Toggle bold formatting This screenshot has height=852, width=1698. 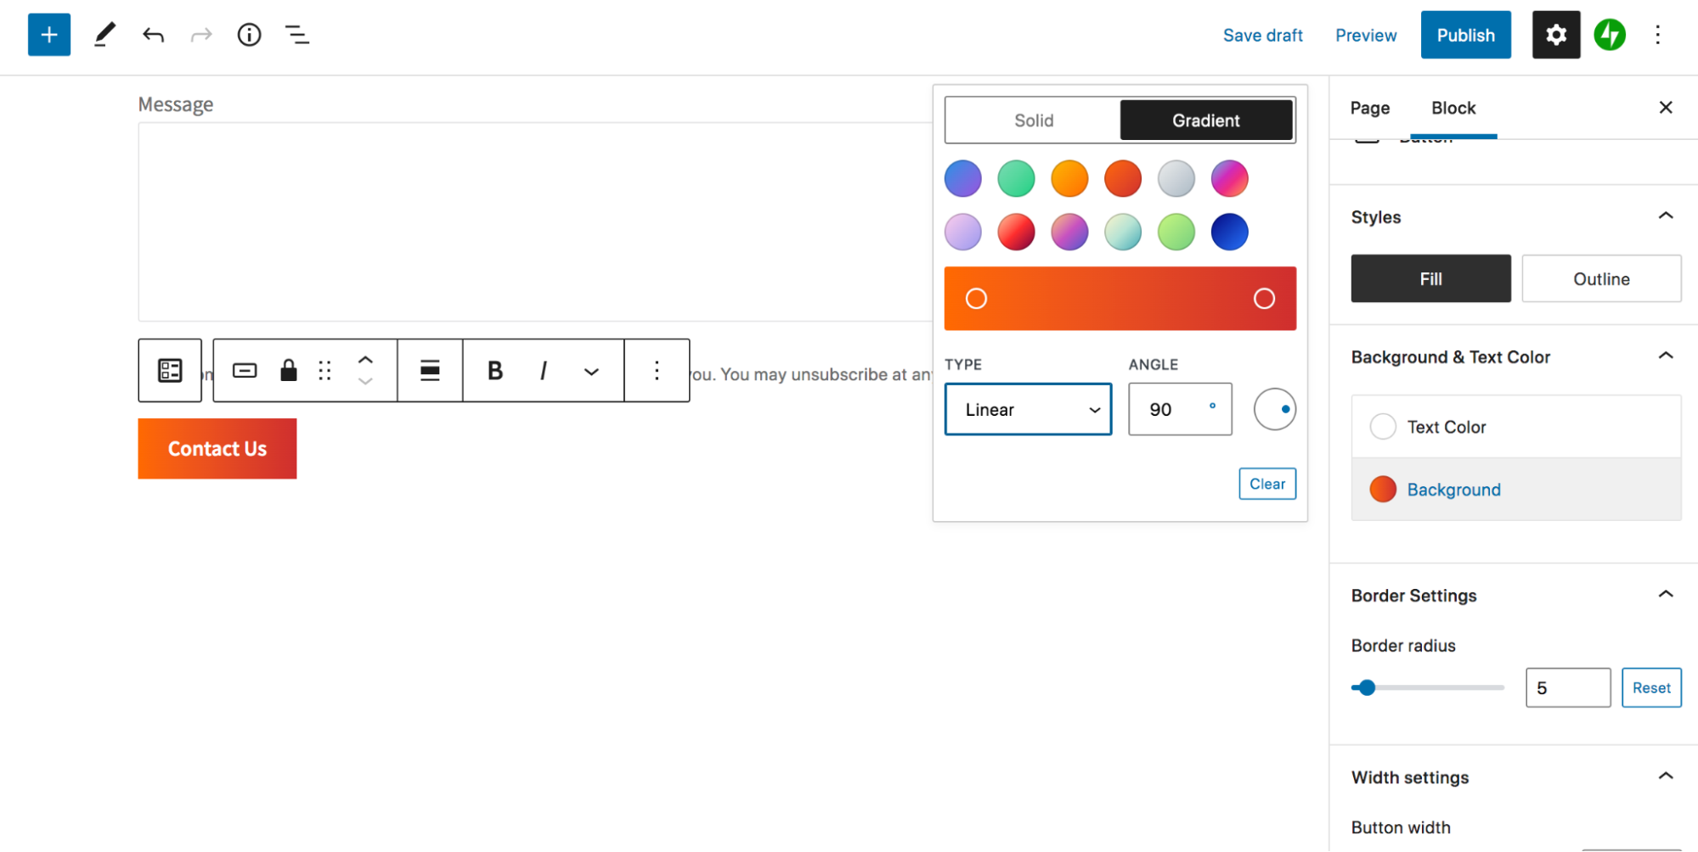(x=495, y=370)
